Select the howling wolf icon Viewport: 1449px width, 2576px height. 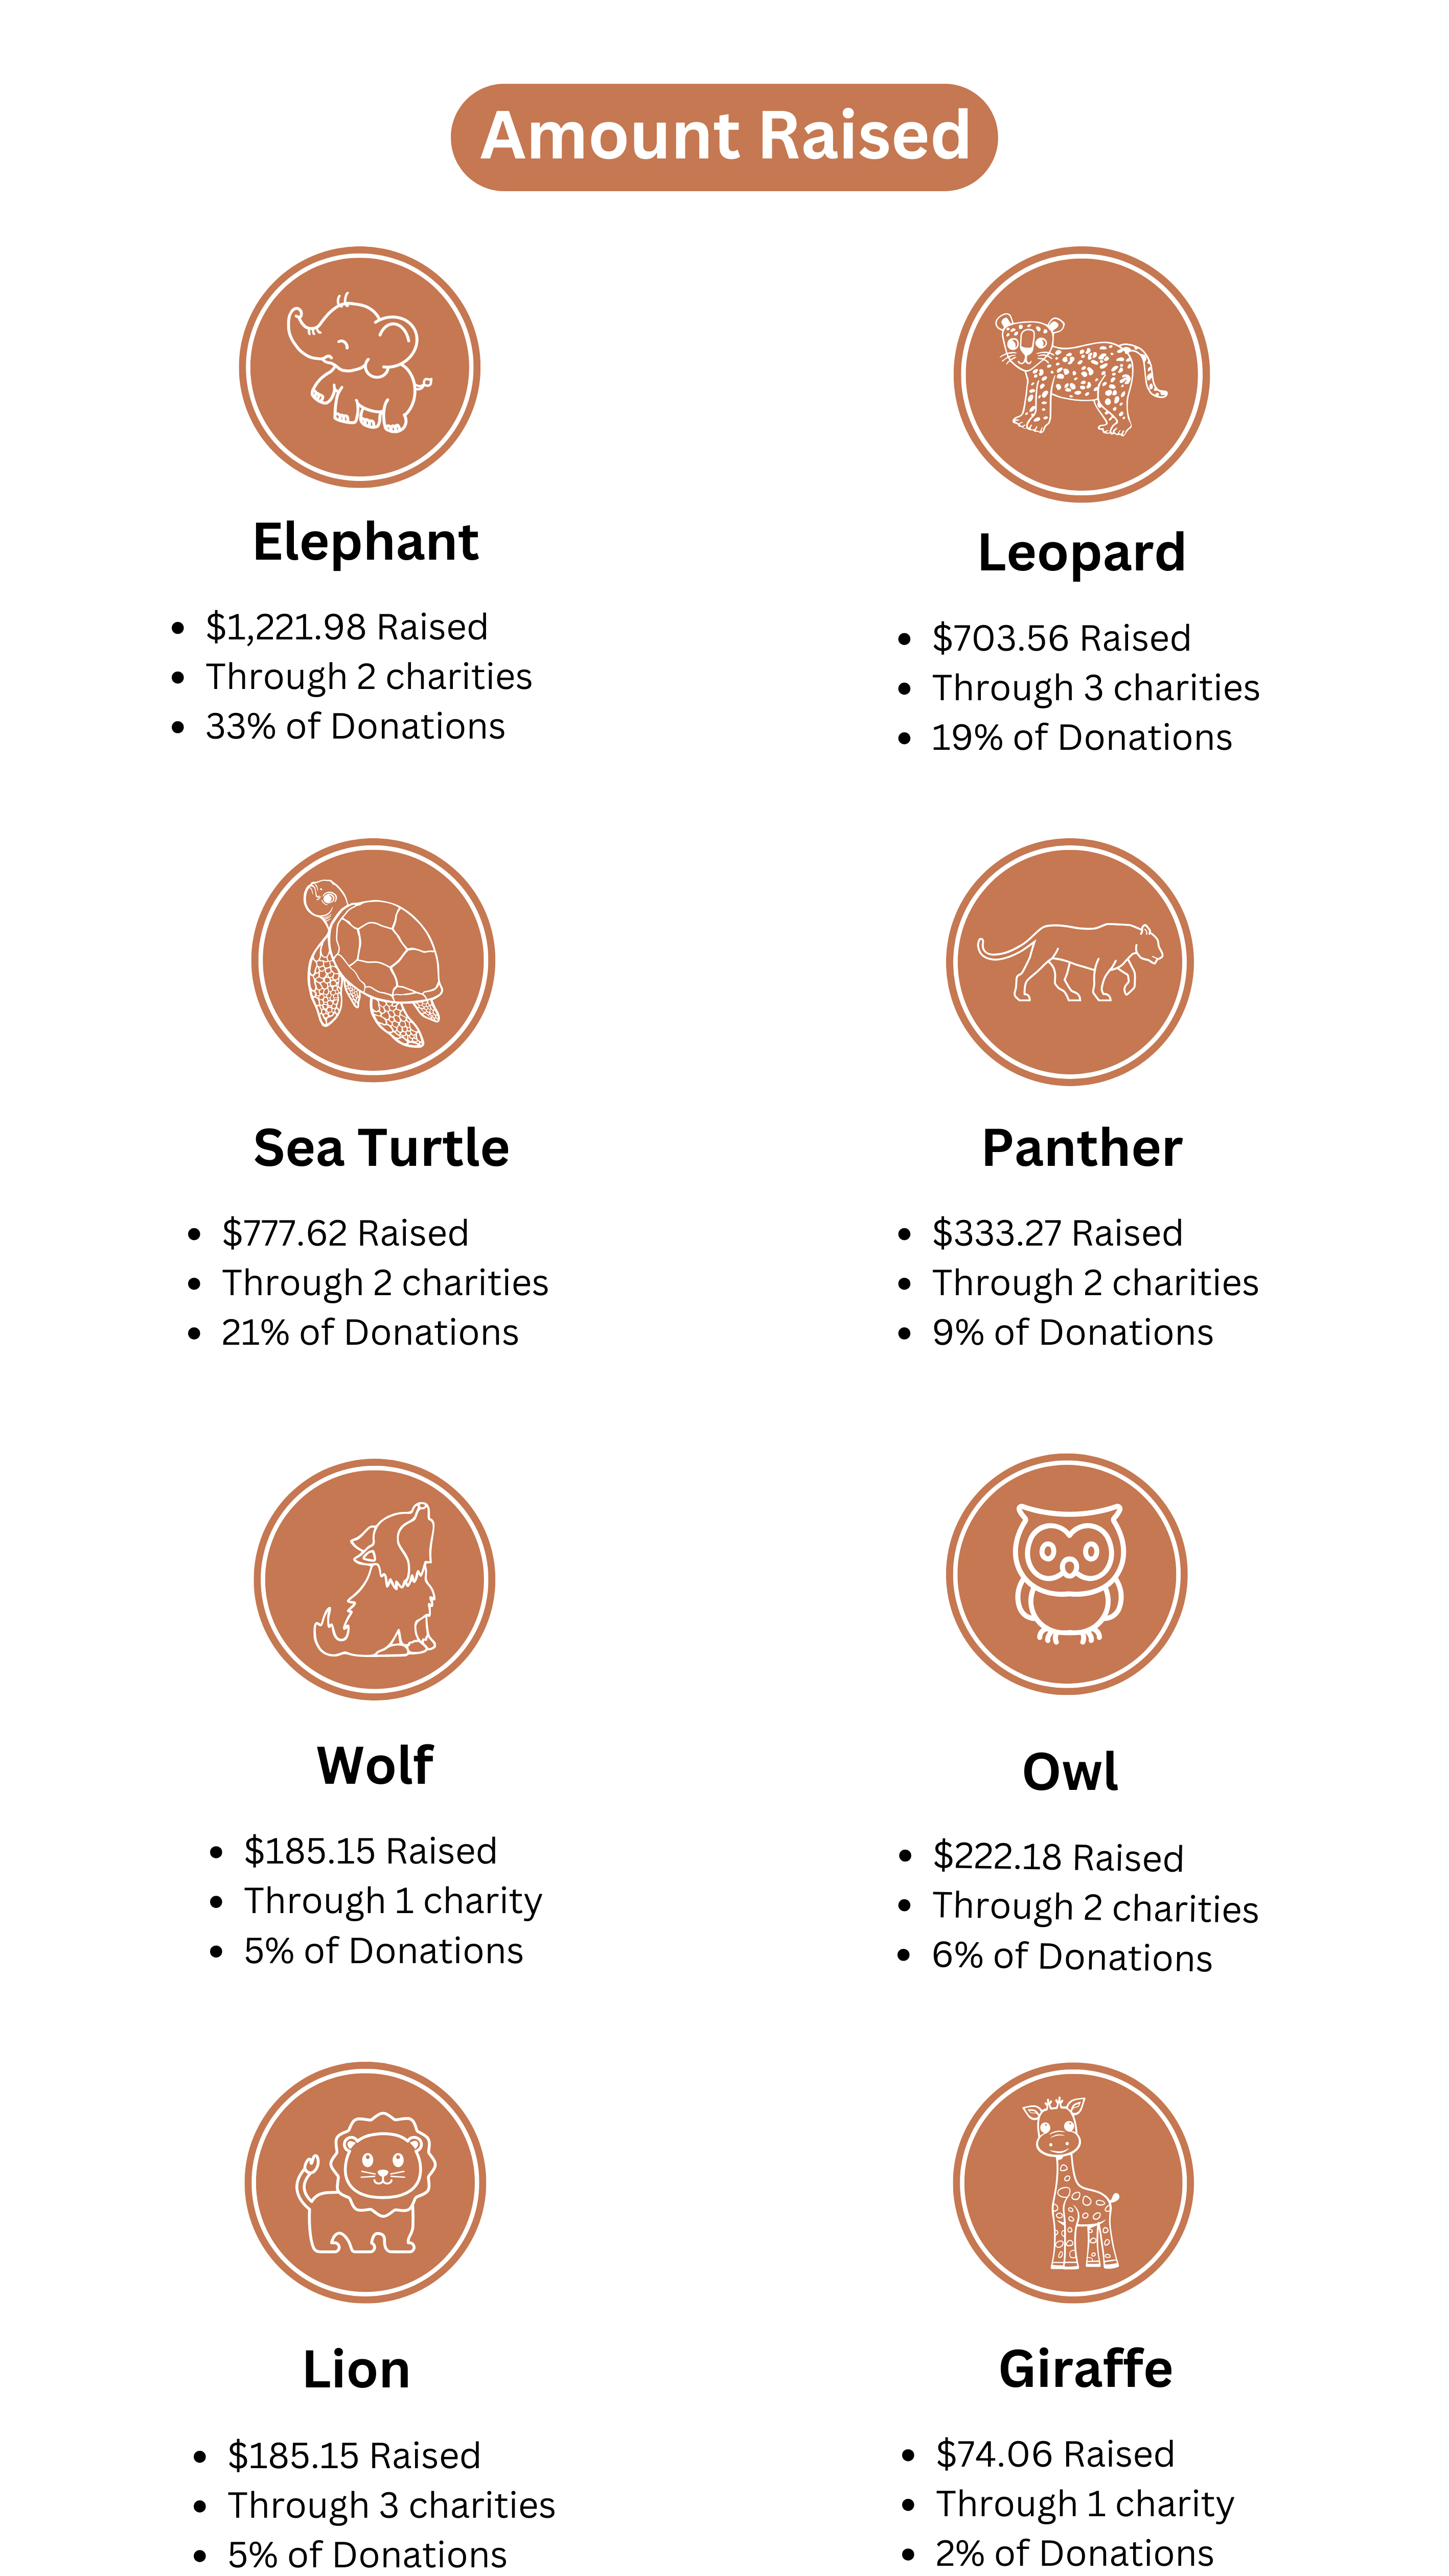(374, 1579)
